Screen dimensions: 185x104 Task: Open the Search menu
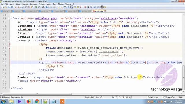(12, 4)
